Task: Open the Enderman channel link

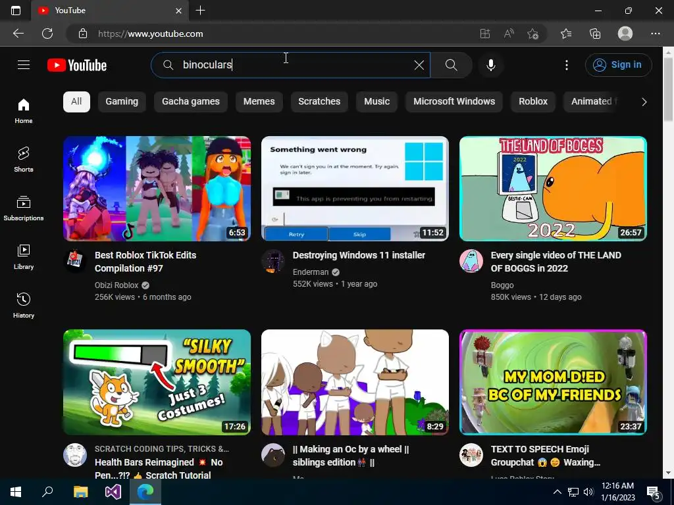Action: coord(311,272)
